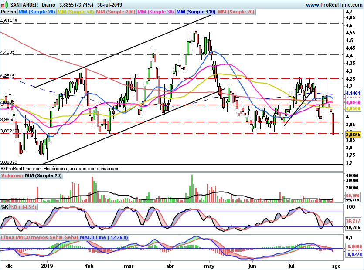The image size is (364, 270).
Task: Select the MM (Simple 200) legend tab
Action: tap(116, 12)
